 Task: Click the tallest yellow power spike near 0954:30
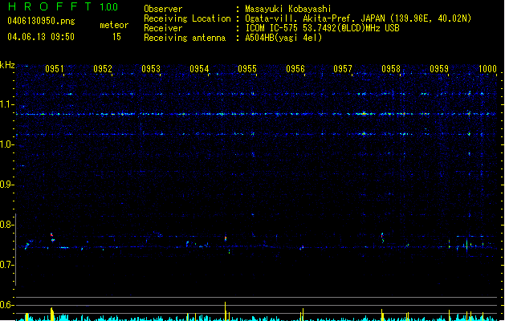225,311
